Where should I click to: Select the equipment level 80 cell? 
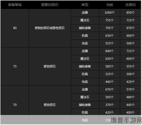click(x=15, y=28)
